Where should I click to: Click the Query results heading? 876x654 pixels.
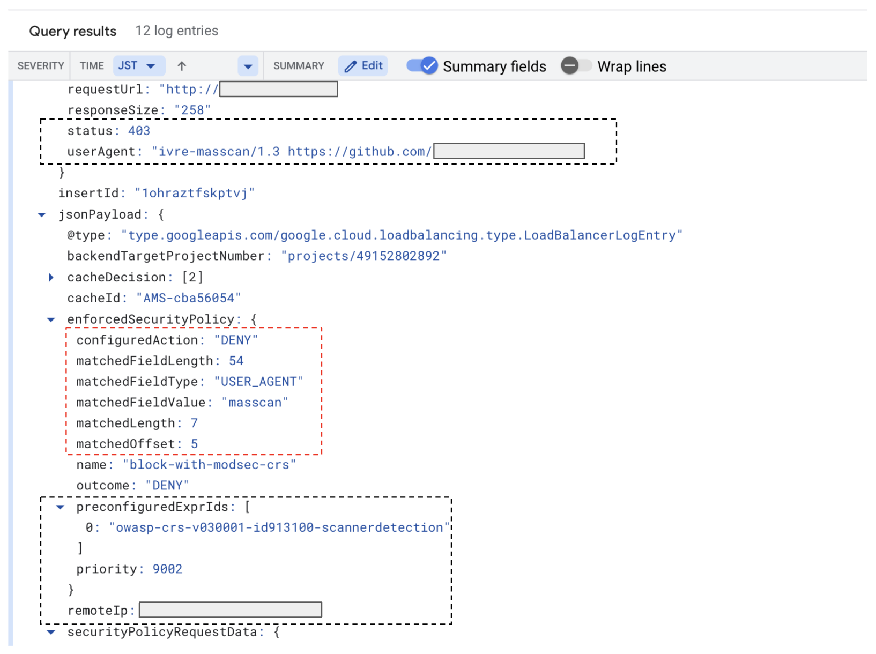72,32
